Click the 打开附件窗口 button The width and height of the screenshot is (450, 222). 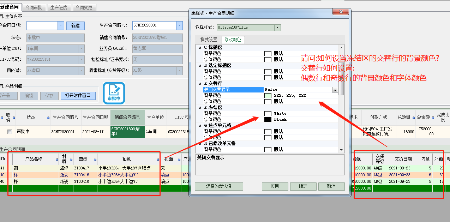click(x=78, y=96)
